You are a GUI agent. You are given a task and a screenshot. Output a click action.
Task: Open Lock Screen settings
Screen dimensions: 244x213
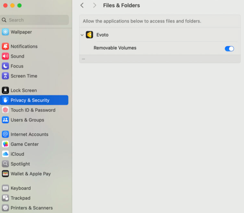[23, 90]
